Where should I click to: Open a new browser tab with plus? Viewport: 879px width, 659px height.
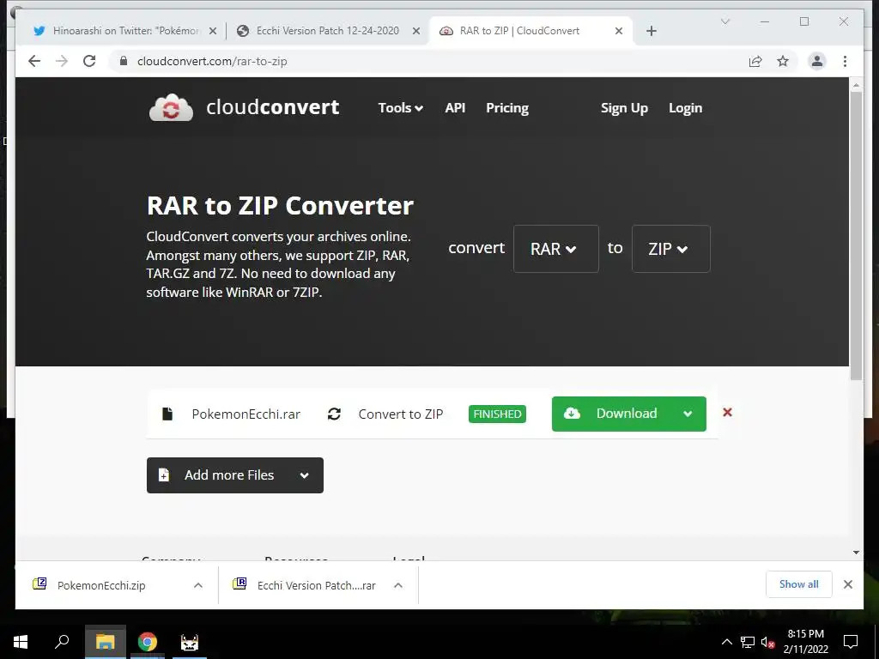pos(651,31)
